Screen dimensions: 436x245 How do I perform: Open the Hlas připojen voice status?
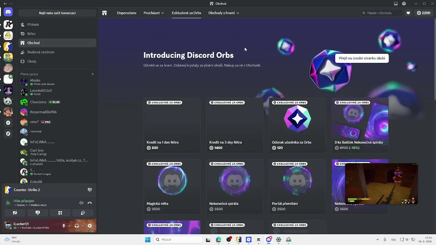pos(24,201)
